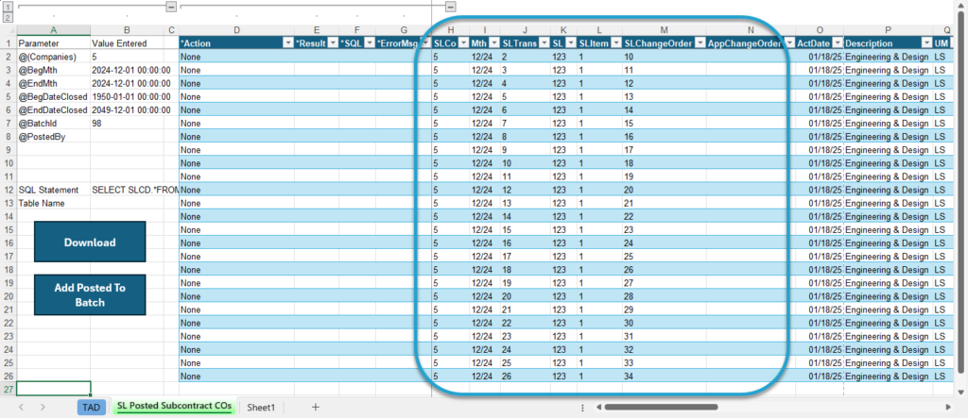Open the *SQL column filter dropdown
968x418 pixels.
(x=370, y=43)
